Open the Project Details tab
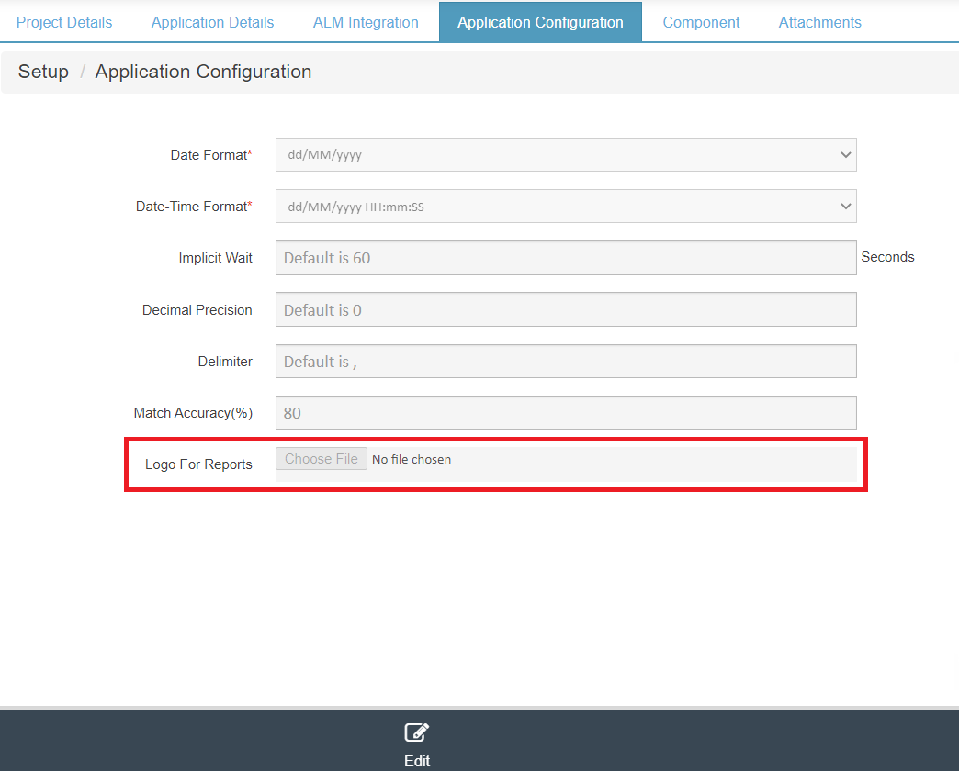The image size is (959, 771). (64, 23)
